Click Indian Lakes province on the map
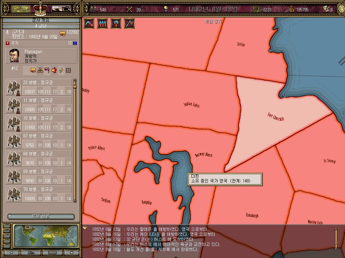 pyautogui.click(x=192, y=105)
